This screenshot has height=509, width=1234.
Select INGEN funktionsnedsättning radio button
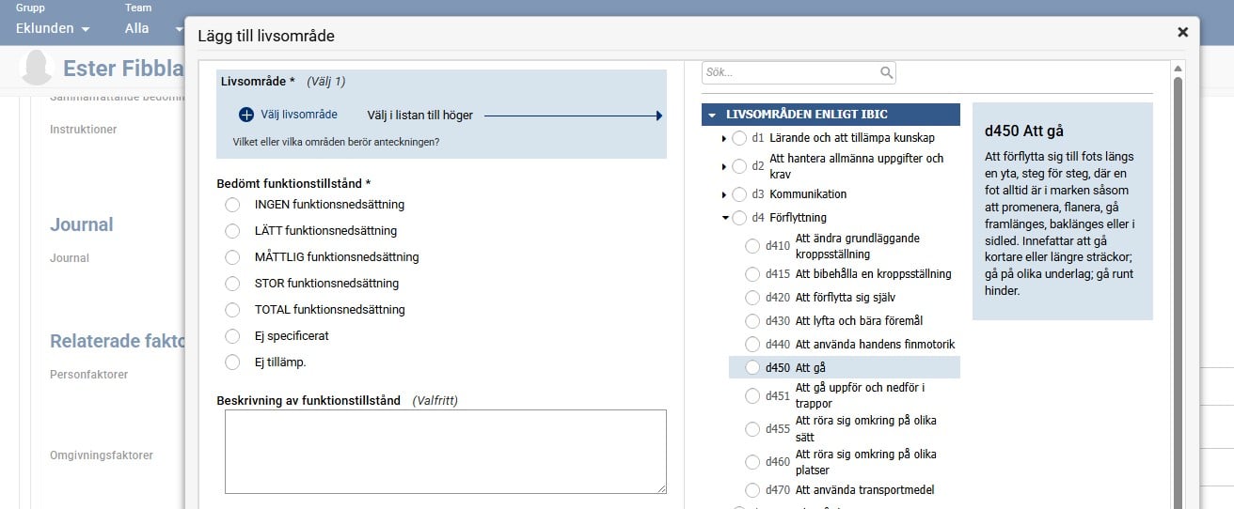(232, 204)
